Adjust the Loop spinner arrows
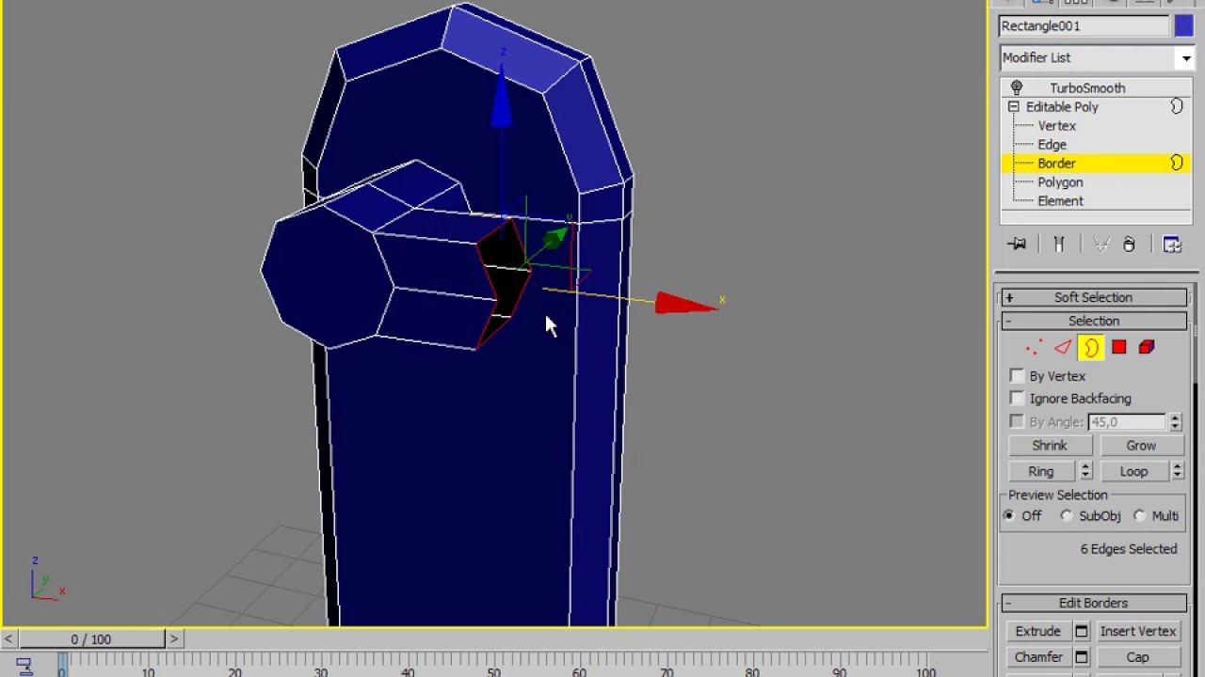The height and width of the screenshot is (677, 1205). [x=1178, y=471]
